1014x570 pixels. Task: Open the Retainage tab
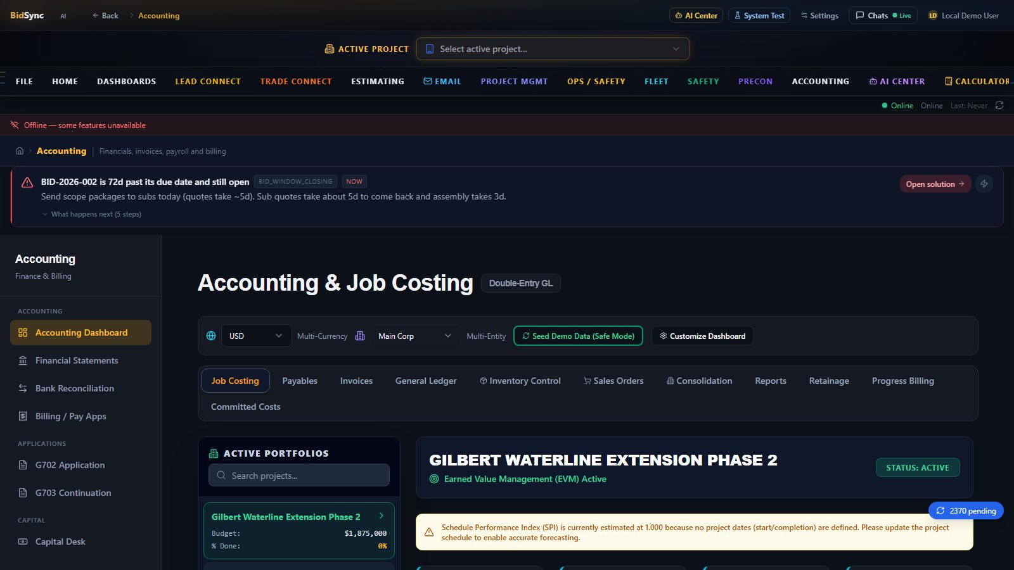pyautogui.click(x=829, y=381)
